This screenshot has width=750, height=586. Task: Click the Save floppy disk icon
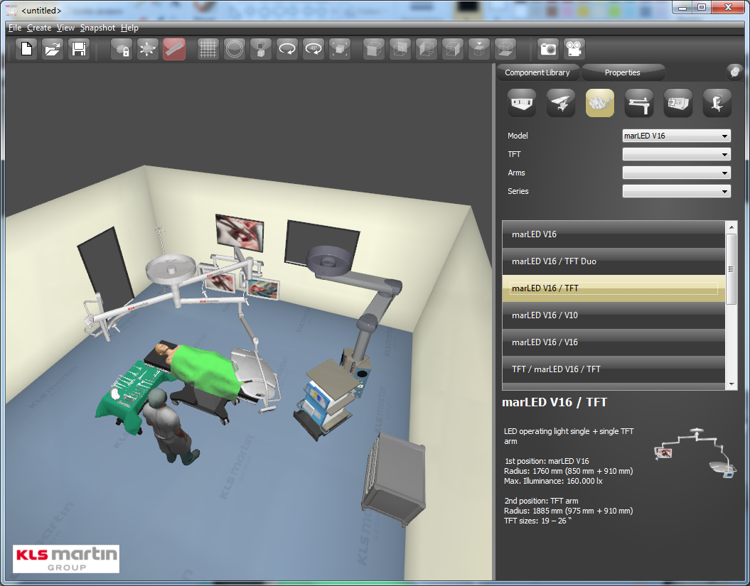(x=79, y=49)
